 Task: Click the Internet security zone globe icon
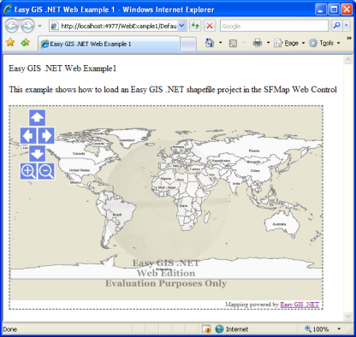[219, 329]
